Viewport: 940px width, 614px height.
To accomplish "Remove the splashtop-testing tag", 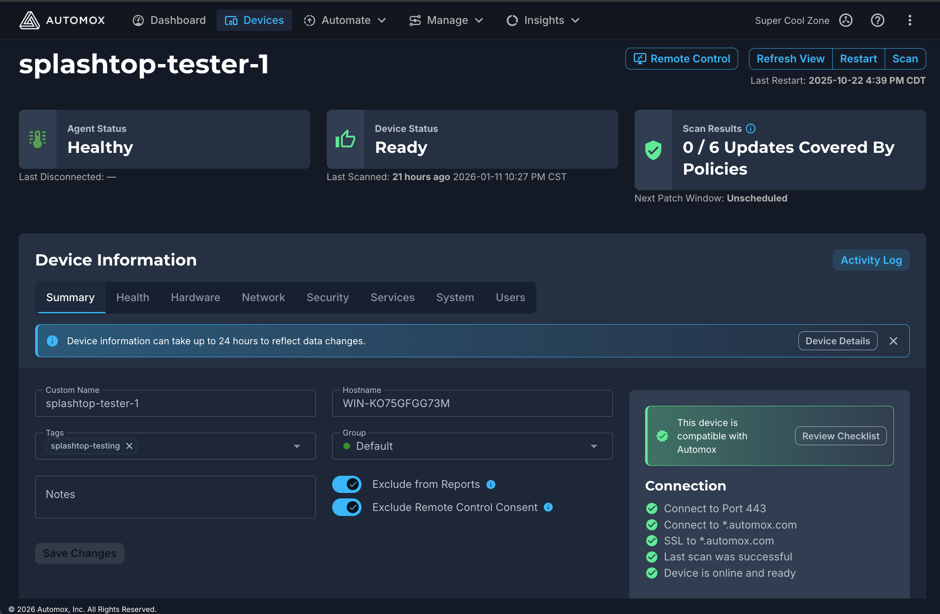I will 129,446.
